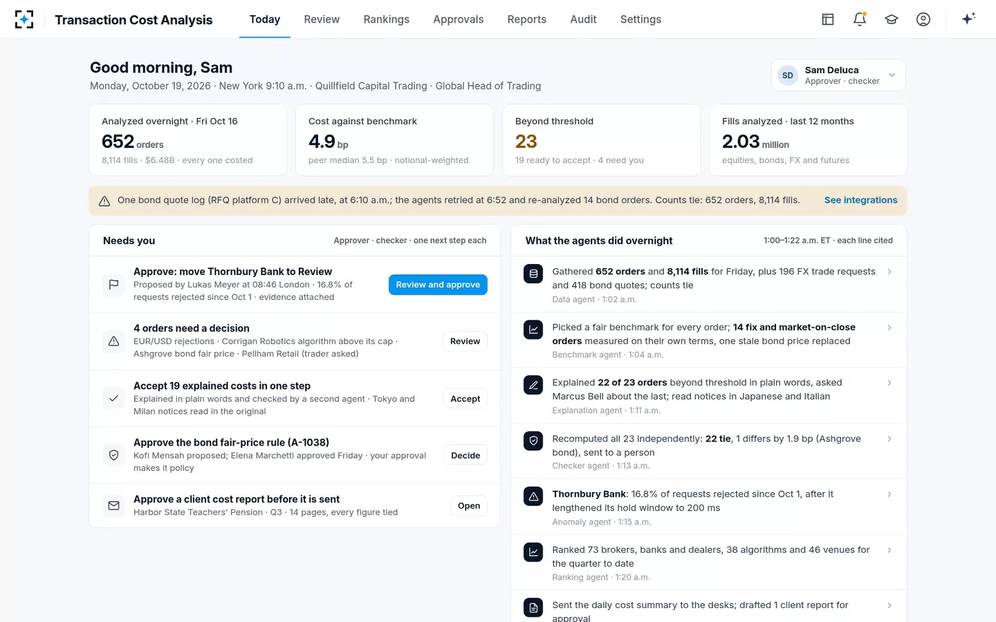
Task: Click the Review and approve button
Action: (438, 285)
